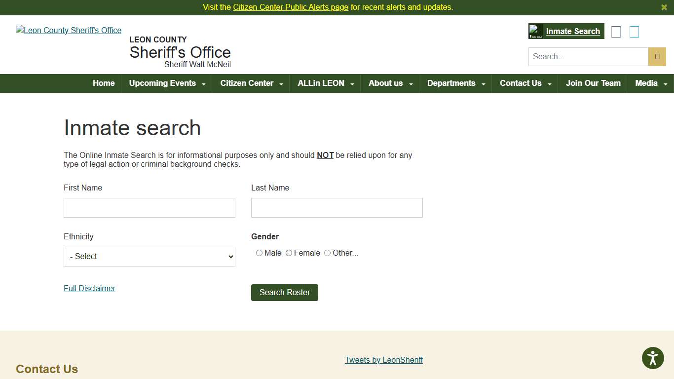Image resolution: width=674 pixels, height=379 pixels.
Task: Click the Inmate Search icon in the header
Action: pyautogui.click(x=535, y=31)
